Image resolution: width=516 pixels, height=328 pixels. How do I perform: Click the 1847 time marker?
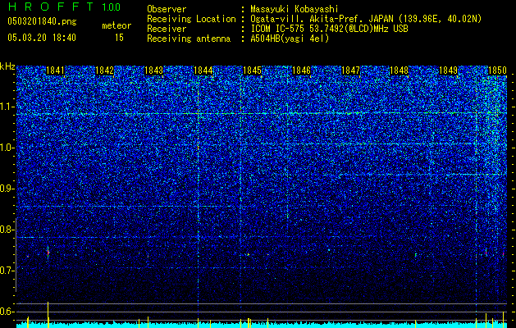tap(351, 71)
